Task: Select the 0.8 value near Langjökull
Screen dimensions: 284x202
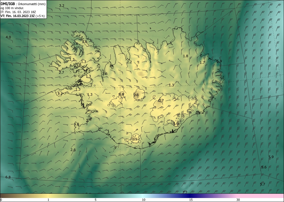Action: point(121,94)
